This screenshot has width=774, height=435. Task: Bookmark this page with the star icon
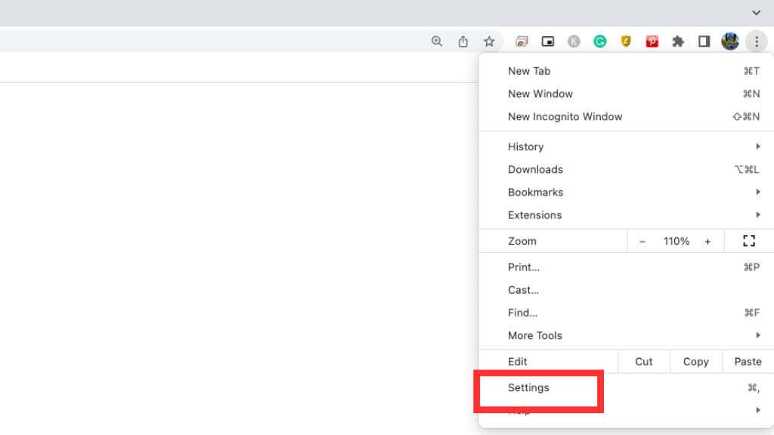489,42
